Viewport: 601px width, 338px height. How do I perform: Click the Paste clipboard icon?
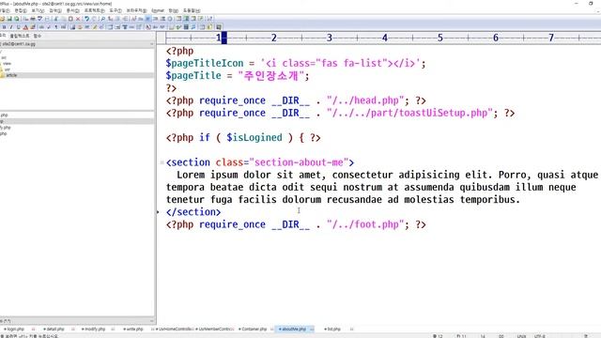70,19
